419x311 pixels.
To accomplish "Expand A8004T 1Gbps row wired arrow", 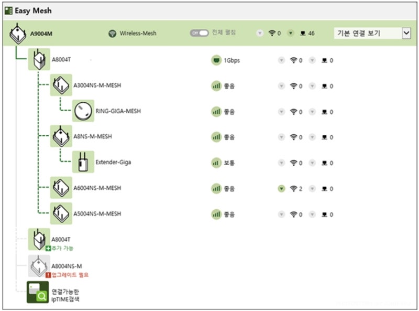I will pyautogui.click(x=312, y=60).
